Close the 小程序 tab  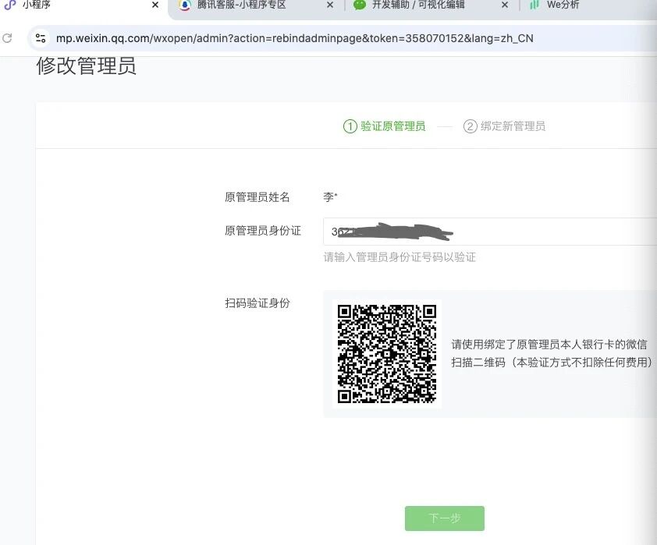(x=155, y=5)
